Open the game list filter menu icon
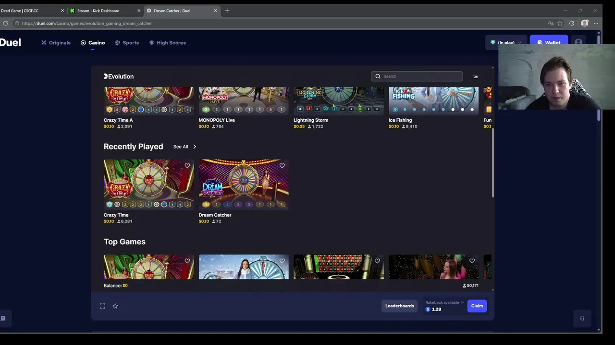615x345 pixels. tap(475, 76)
